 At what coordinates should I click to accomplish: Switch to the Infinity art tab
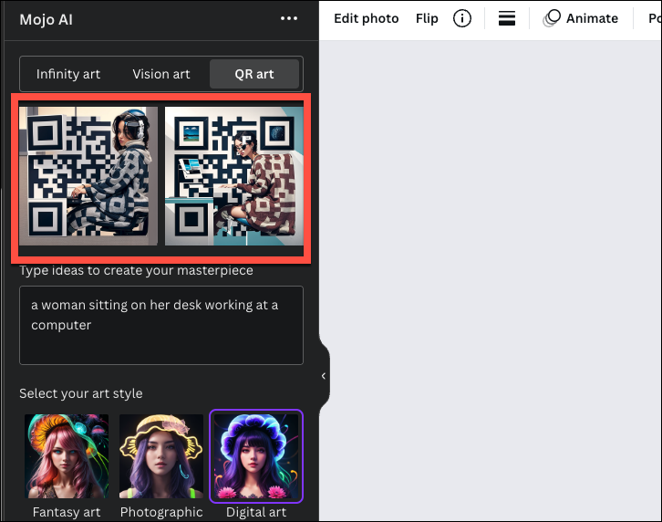pos(68,74)
